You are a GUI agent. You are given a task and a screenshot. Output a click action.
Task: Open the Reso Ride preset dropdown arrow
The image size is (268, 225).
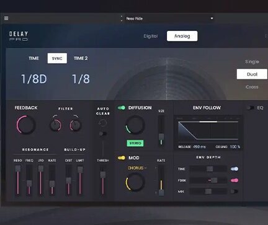point(212,19)
